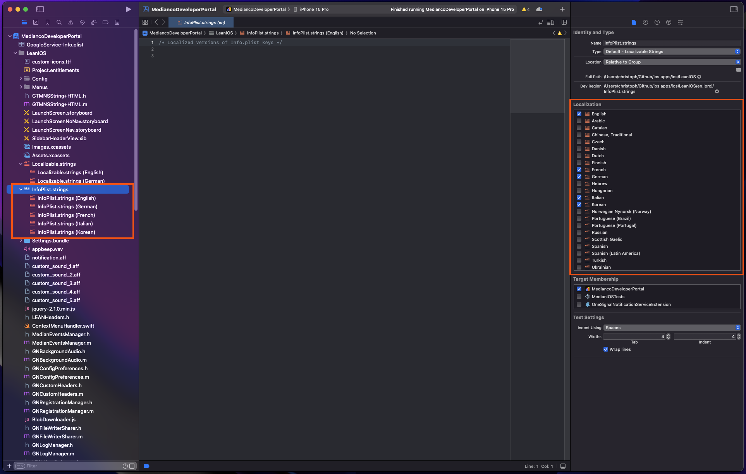Screen dimensions: 746x474
Task: Enable Spanish localization checkbox
Action: coord(579,246)
